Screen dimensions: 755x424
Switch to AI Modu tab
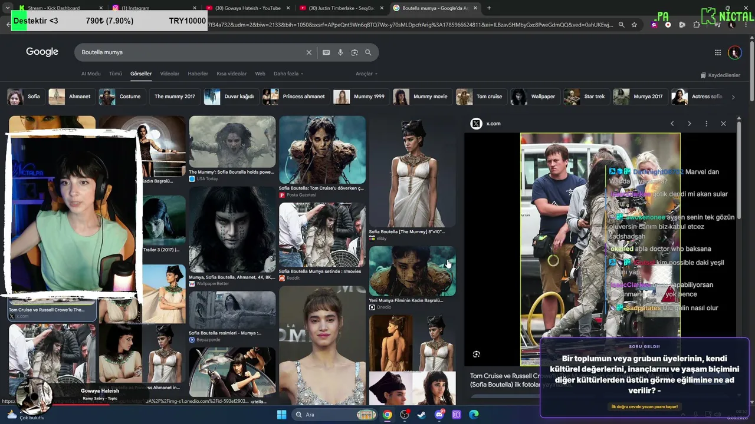pos(91,74)
